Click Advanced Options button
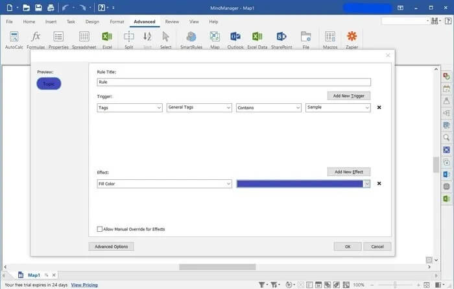 [x=111, y=246]
